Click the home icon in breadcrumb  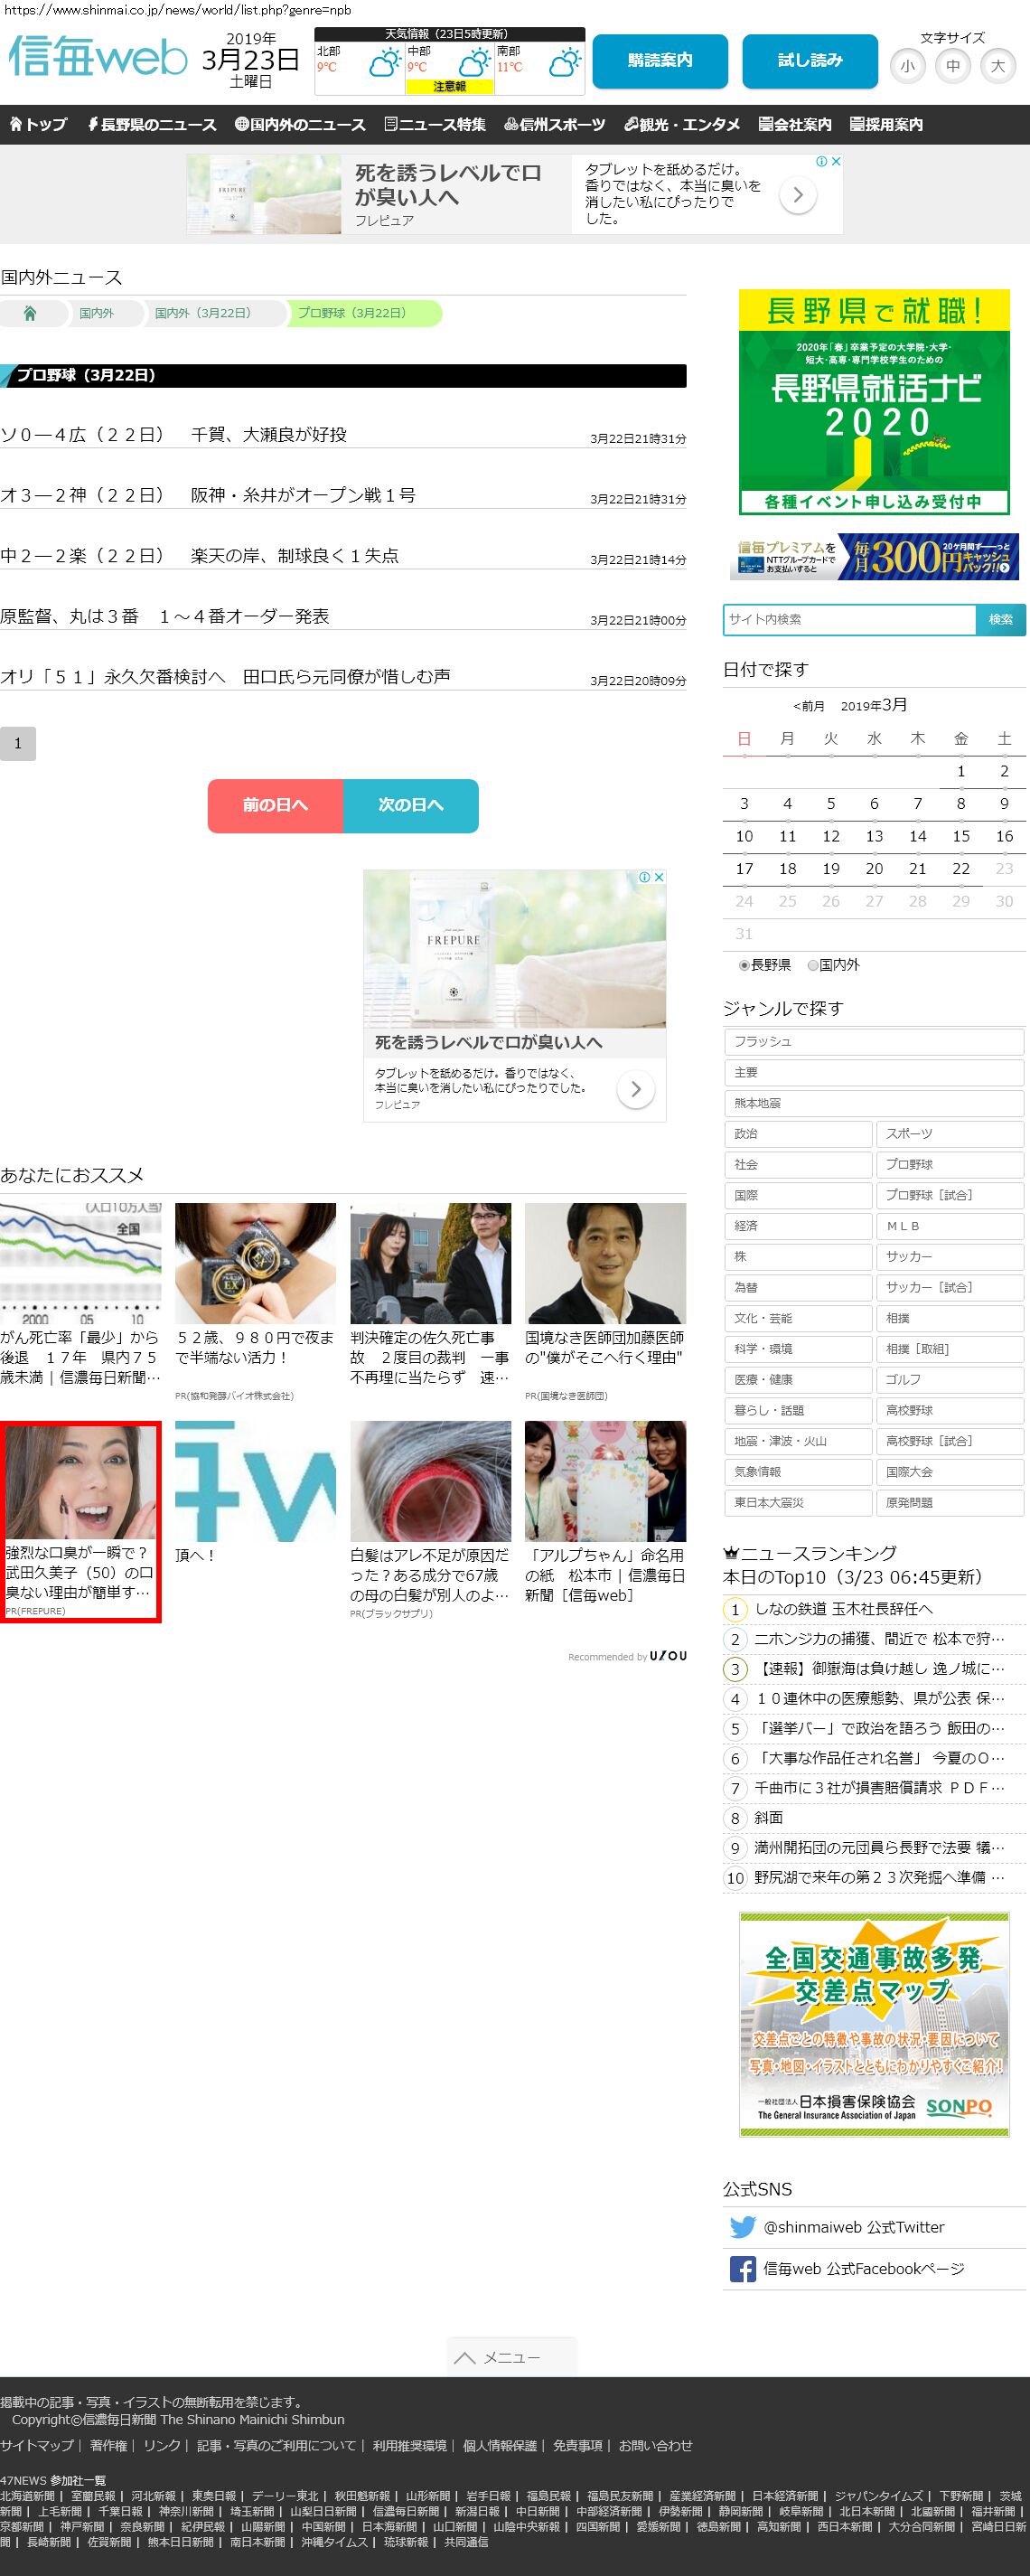pos(30,313)
